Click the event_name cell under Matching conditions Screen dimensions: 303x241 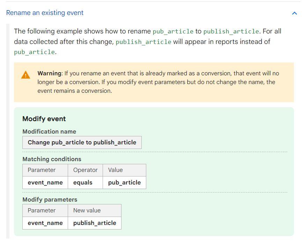click(x=45, y=182)
